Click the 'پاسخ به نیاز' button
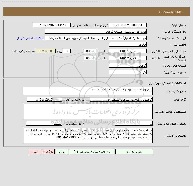Viewport: 193px width, 186px height. pos(134,152)
